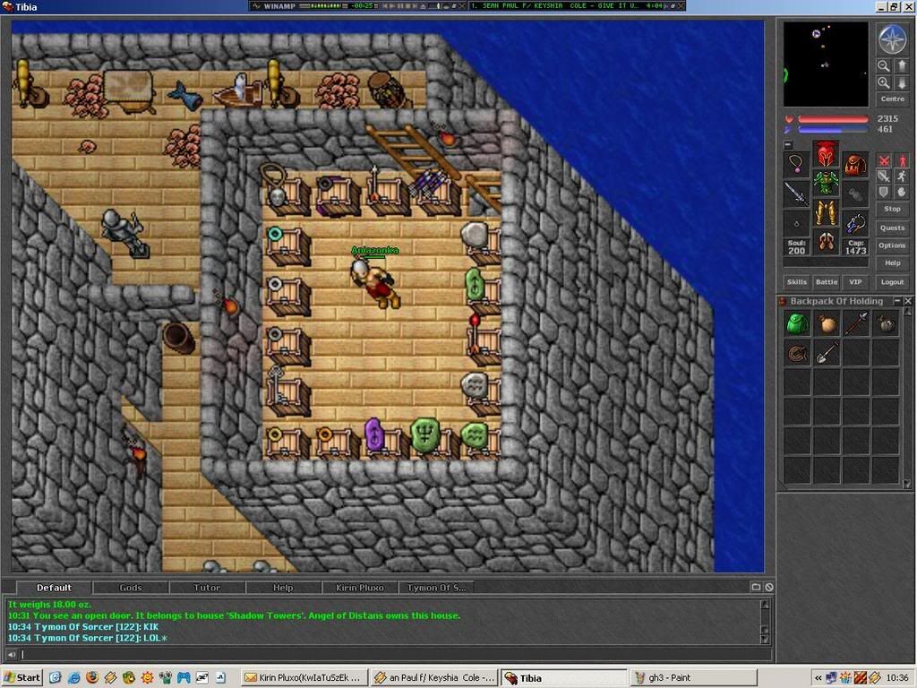This screenshot has height=688, width=917.
Task: Move minimap one floor up
Action: (901, 66)
